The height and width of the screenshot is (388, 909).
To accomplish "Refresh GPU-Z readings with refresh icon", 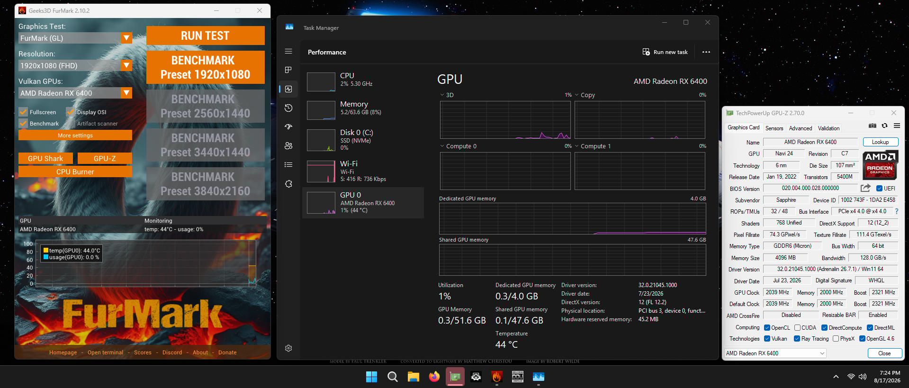I will pos(884,126).
